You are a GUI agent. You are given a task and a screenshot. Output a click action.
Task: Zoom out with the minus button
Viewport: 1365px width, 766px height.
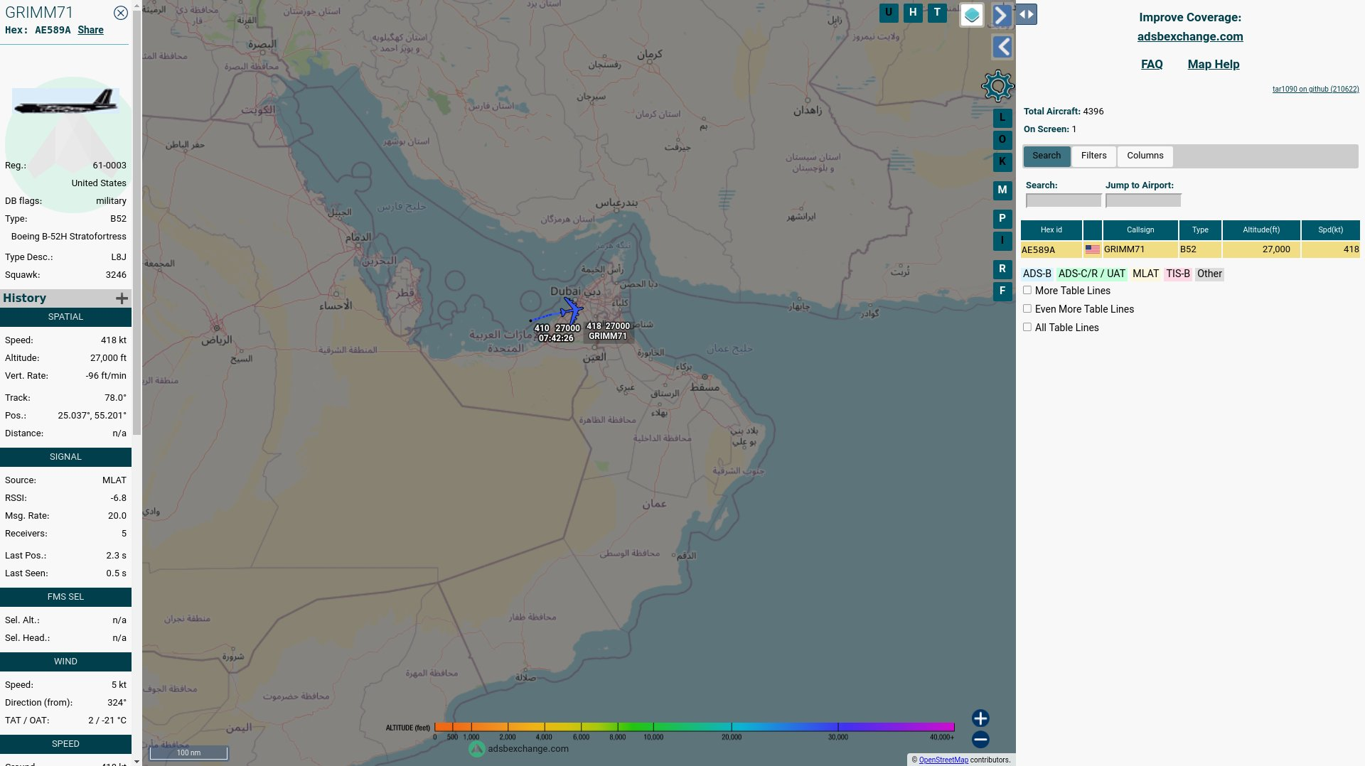[980, 740]
